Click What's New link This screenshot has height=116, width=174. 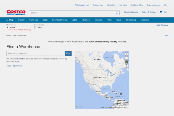point(111,5)
